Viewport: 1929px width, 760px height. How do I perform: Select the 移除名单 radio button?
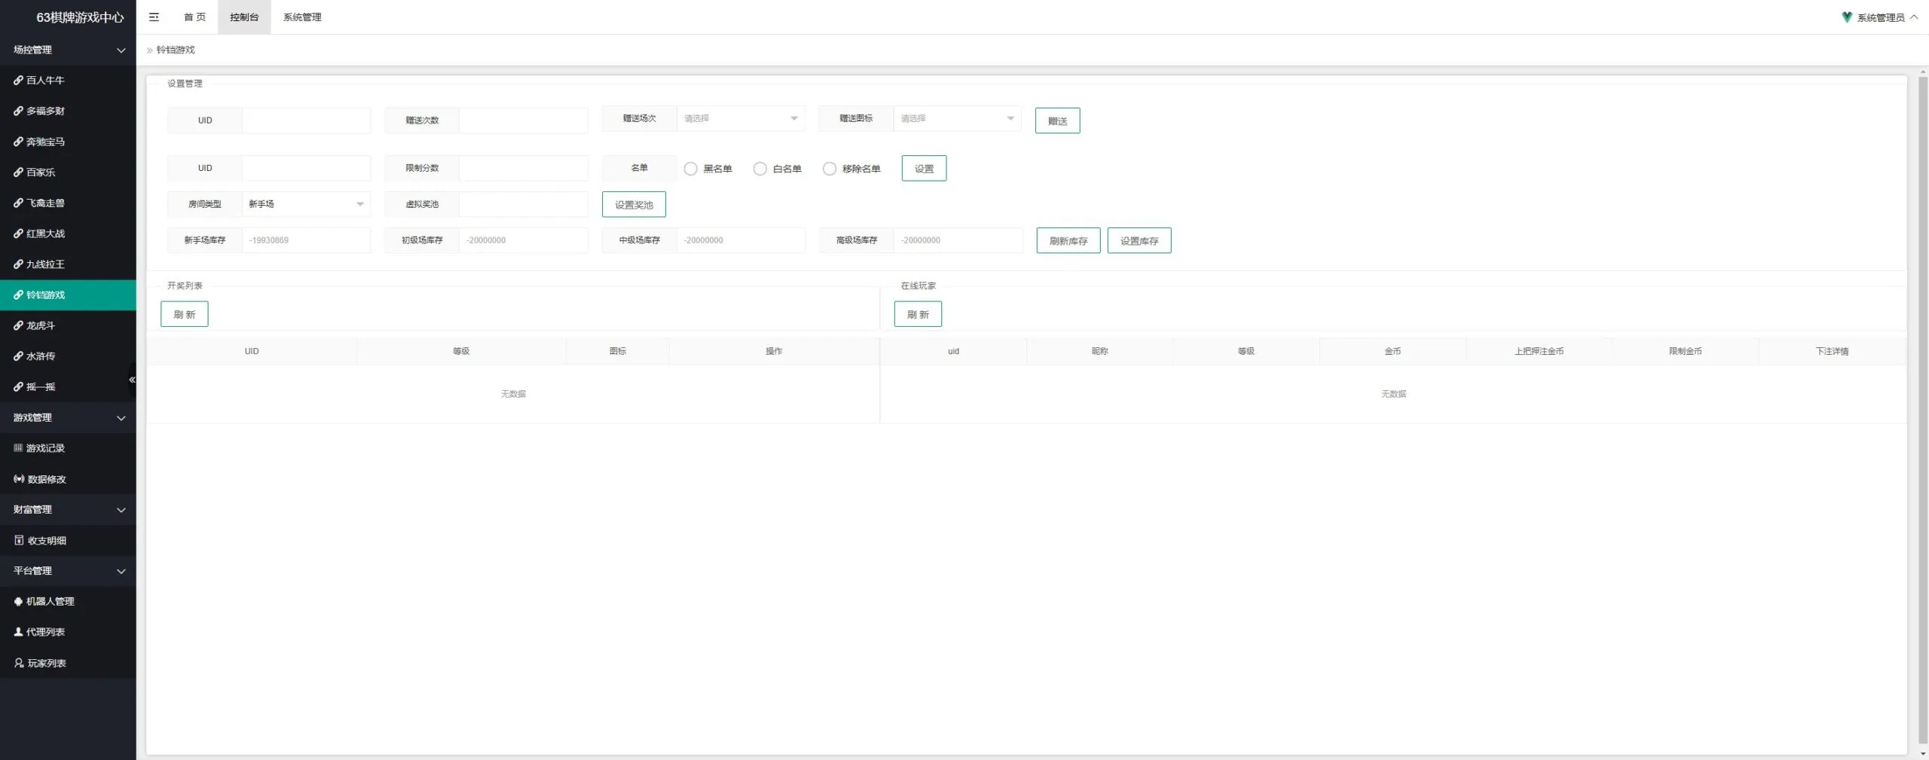pyautogui.click(x=829, y=169)
